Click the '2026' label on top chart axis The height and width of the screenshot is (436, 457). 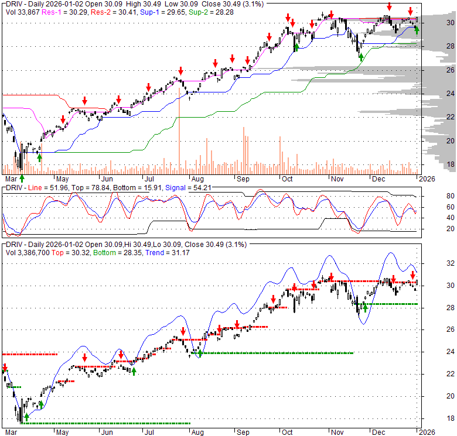[x=427, y=179]
